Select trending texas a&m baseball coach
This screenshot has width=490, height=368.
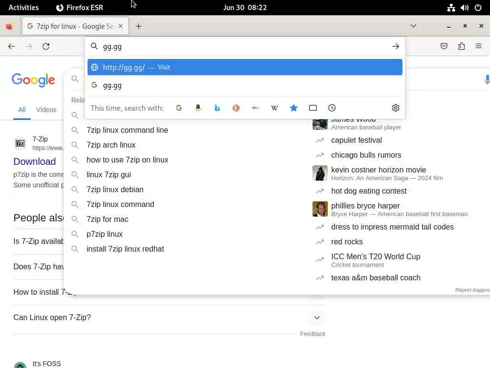click(376, 277)
